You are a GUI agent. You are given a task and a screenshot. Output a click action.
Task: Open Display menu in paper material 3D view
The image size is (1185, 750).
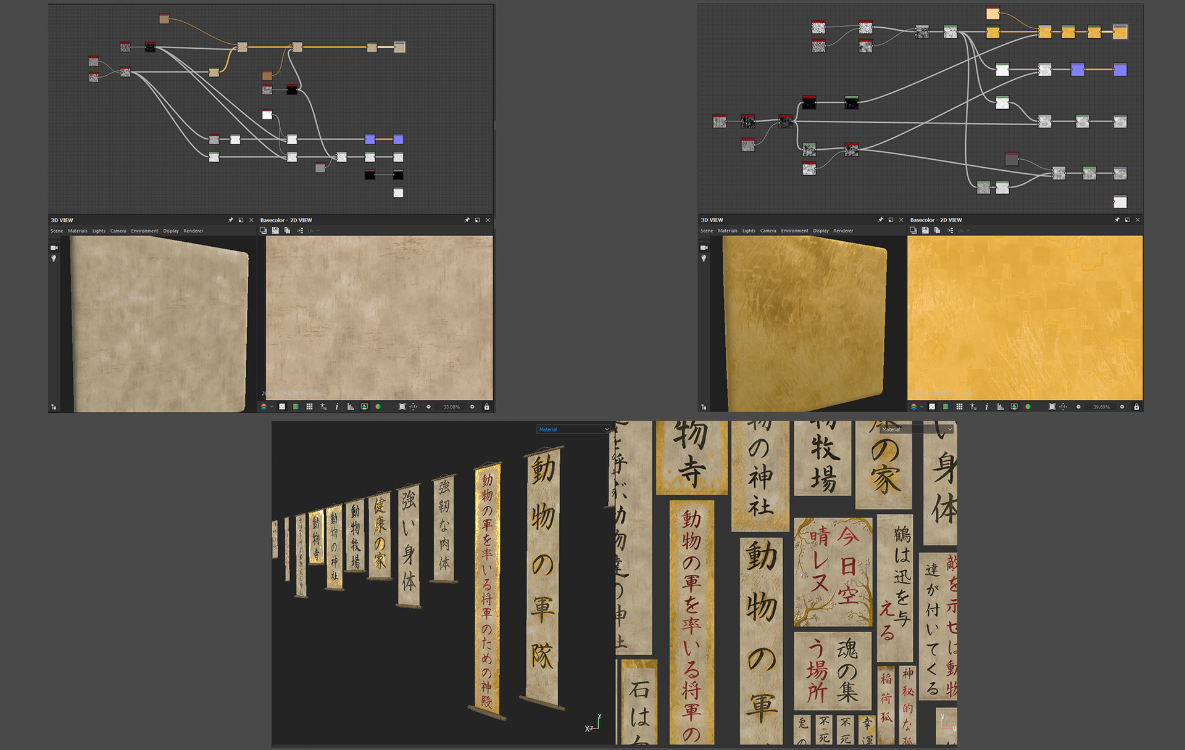[x=171, y=231]
